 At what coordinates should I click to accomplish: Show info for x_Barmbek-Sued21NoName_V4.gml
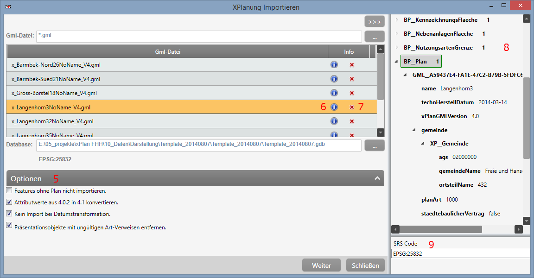[334, 79]
